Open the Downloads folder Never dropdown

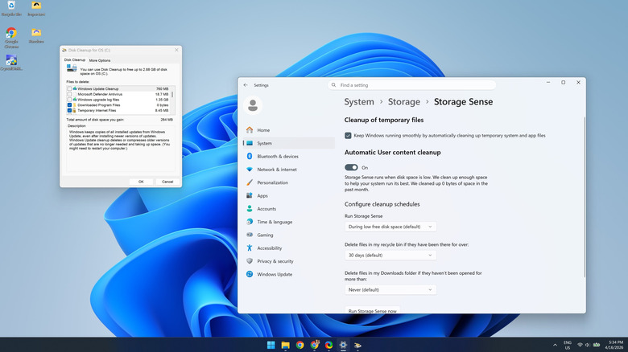tap(390, 289)
